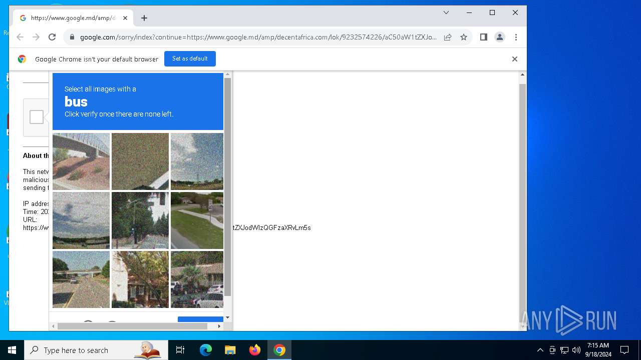Open the Windows Start menu
The image size is (641, 360).
point(12,350)
